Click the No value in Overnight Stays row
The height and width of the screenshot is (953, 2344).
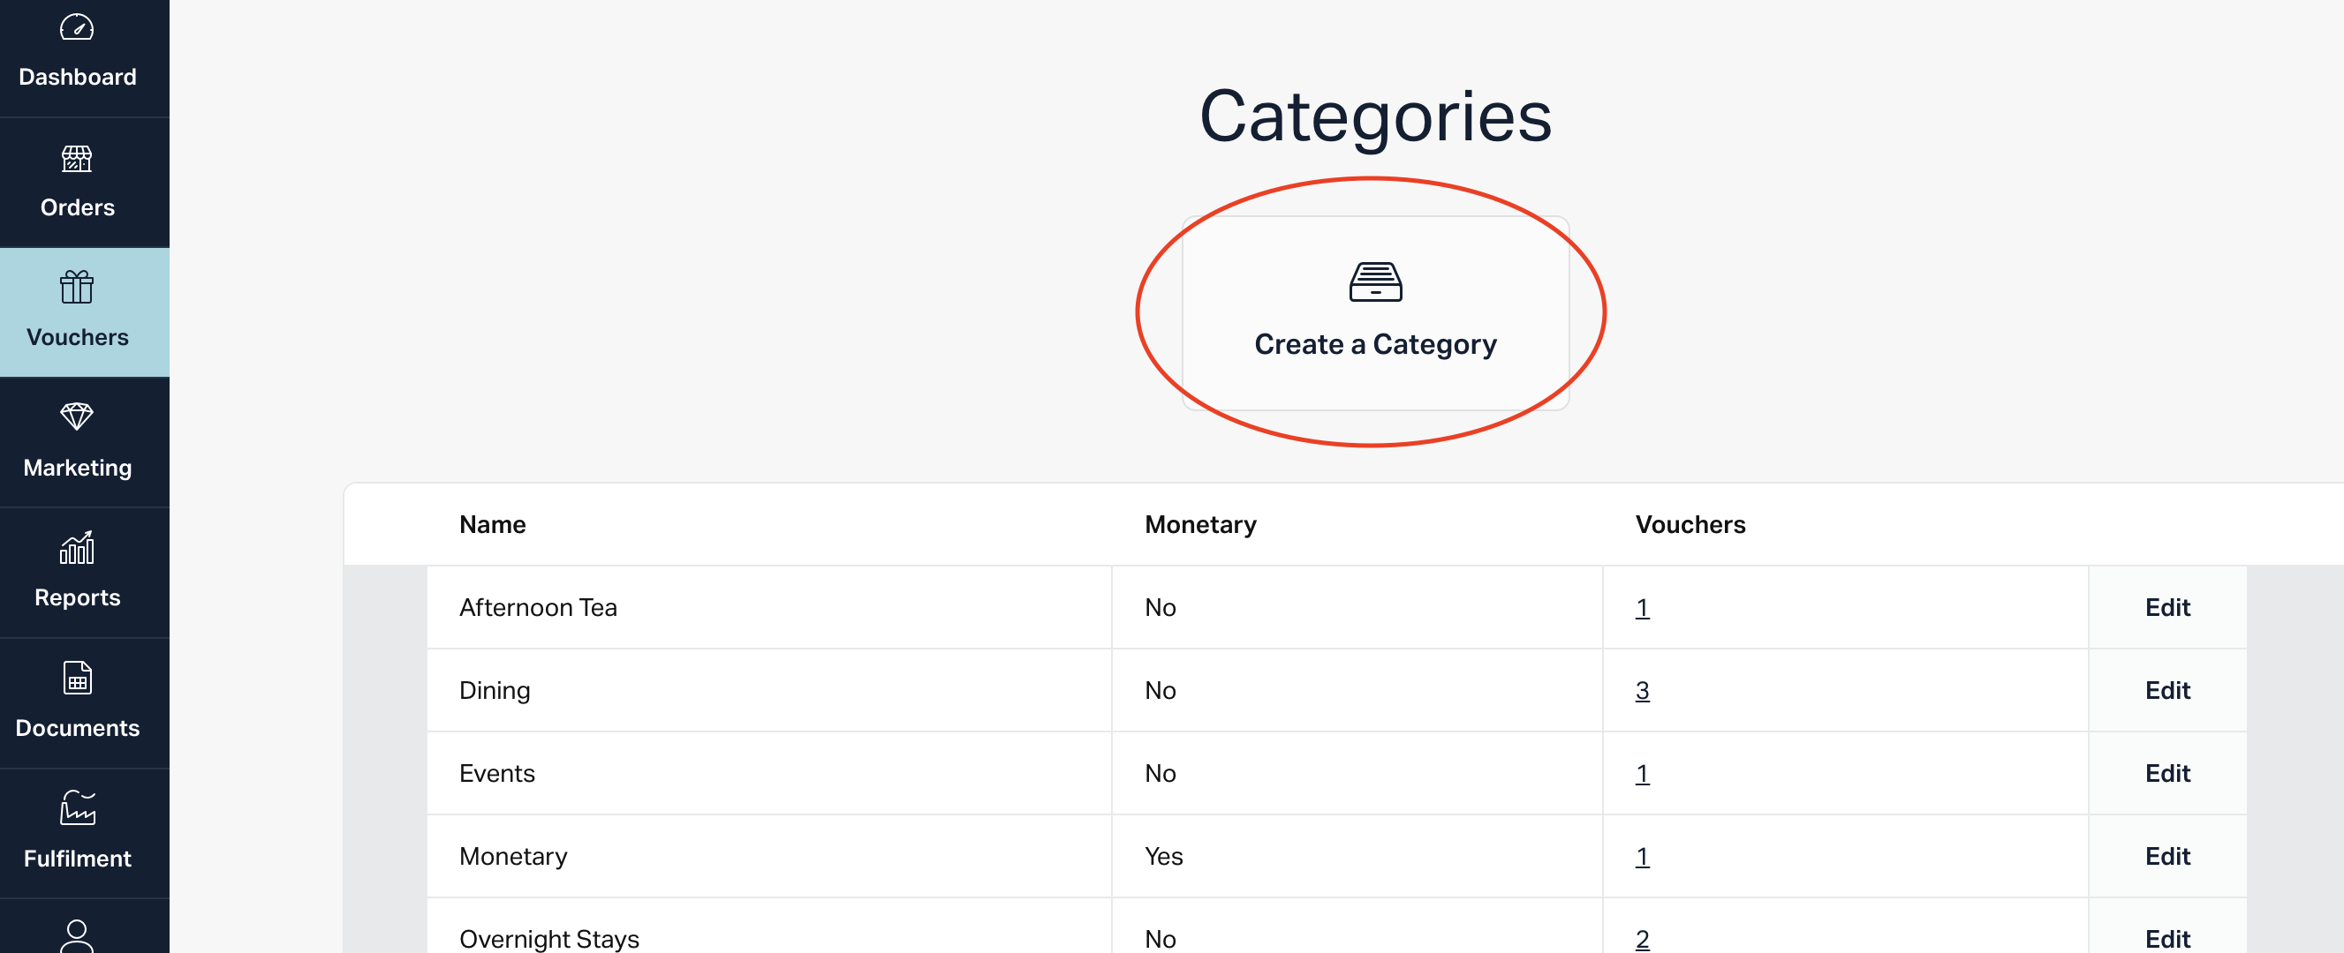(x=1161, y=939)
